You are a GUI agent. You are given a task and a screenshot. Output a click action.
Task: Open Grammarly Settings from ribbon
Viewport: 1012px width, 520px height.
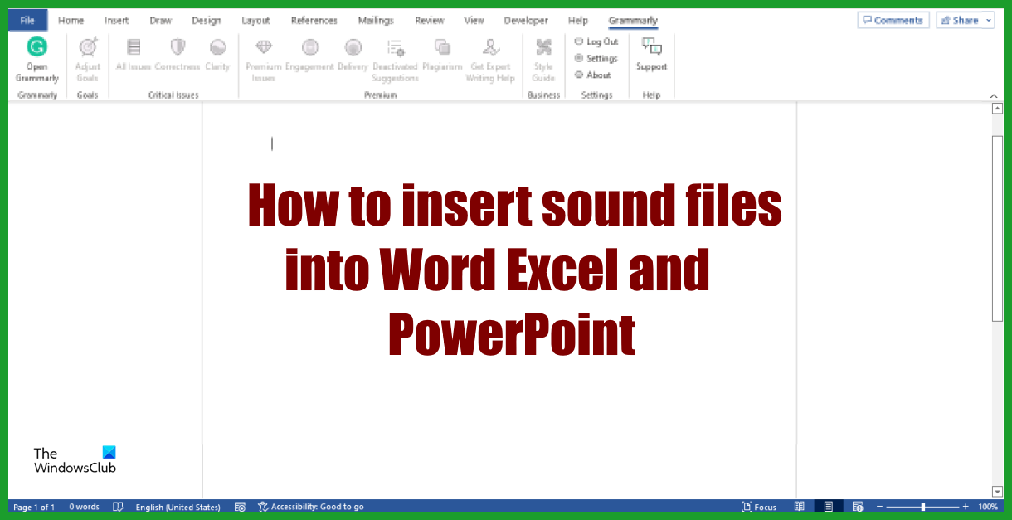coord(596,58)
